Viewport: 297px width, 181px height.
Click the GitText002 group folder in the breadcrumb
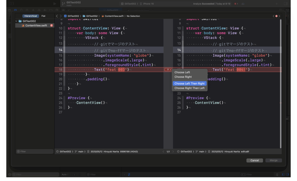tap(90, 16)
